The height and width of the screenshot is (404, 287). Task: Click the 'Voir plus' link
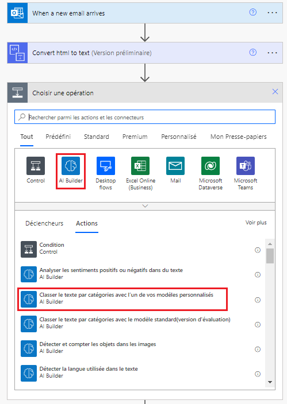[256, 222]
